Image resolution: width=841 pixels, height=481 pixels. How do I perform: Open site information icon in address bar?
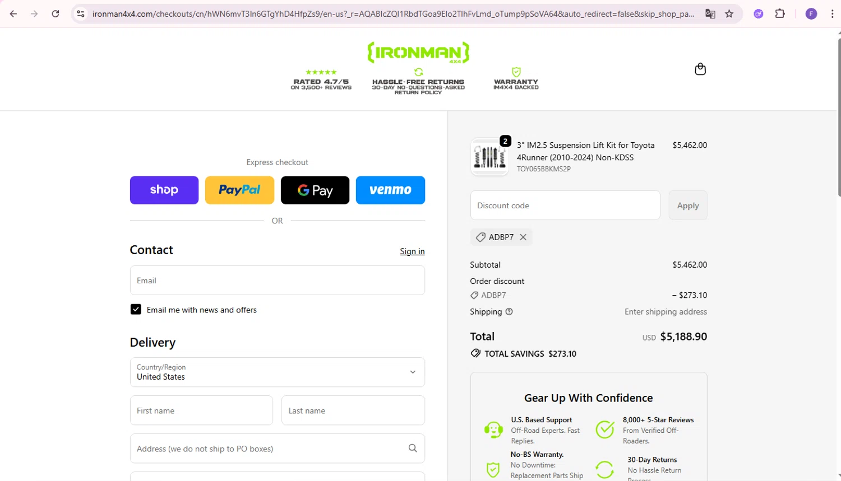(x=81, y=13)
